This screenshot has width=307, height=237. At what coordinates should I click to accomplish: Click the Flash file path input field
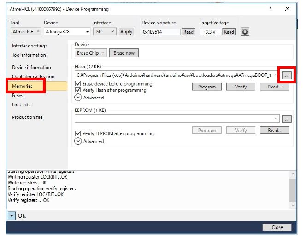pyautogui.click(x=175, y=75)
